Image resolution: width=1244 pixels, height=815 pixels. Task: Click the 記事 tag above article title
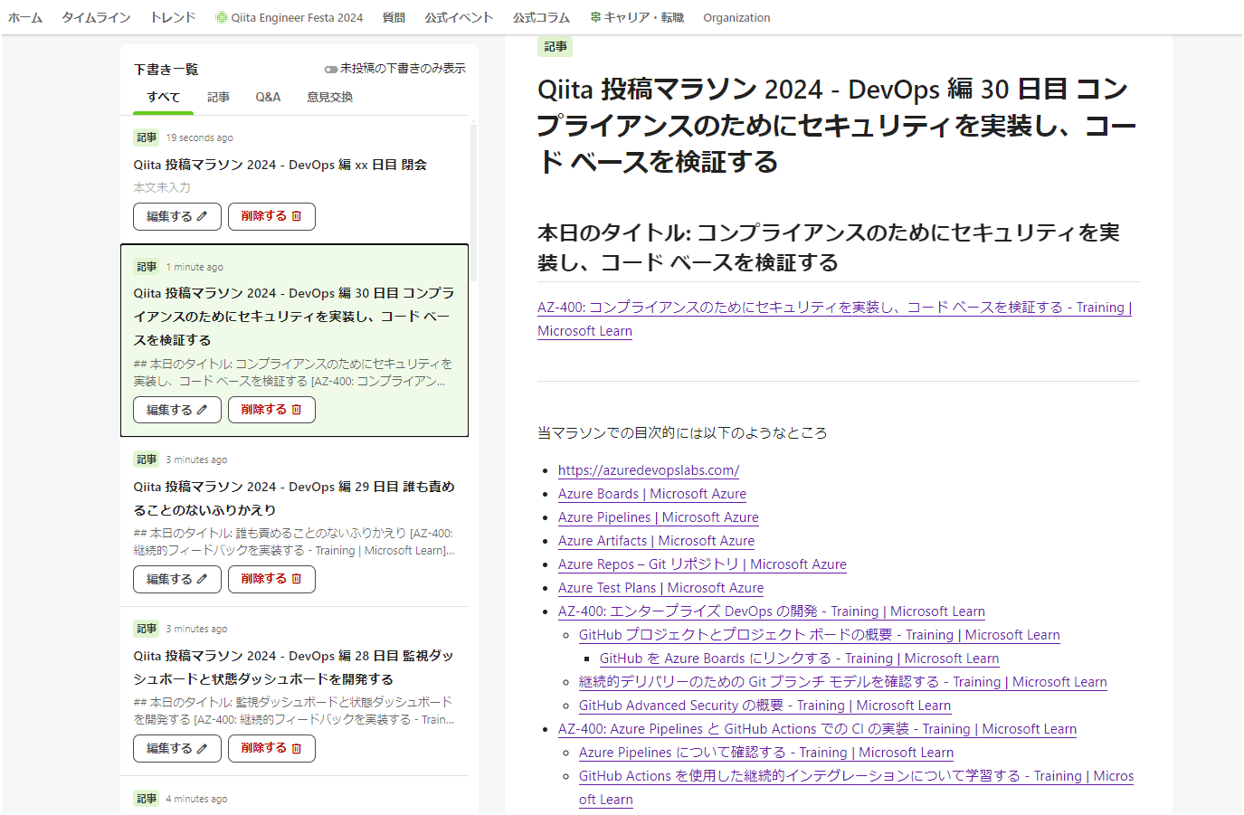click(556, 47)
